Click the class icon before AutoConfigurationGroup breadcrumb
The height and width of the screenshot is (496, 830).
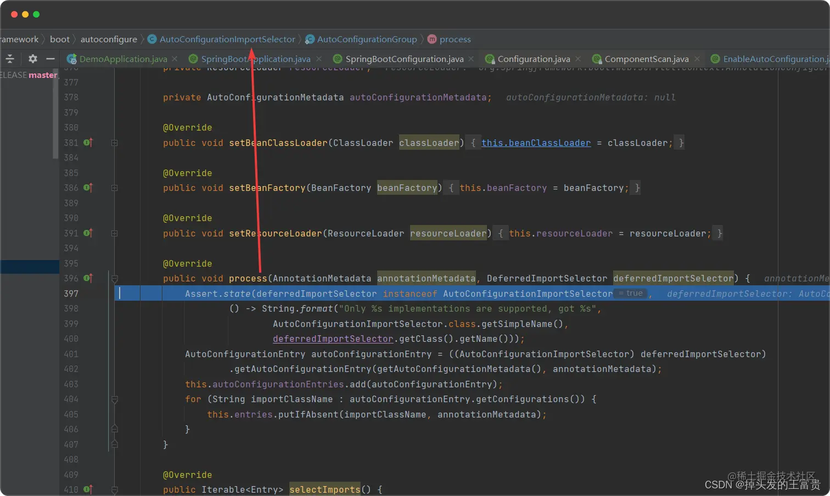coord(310,40)
